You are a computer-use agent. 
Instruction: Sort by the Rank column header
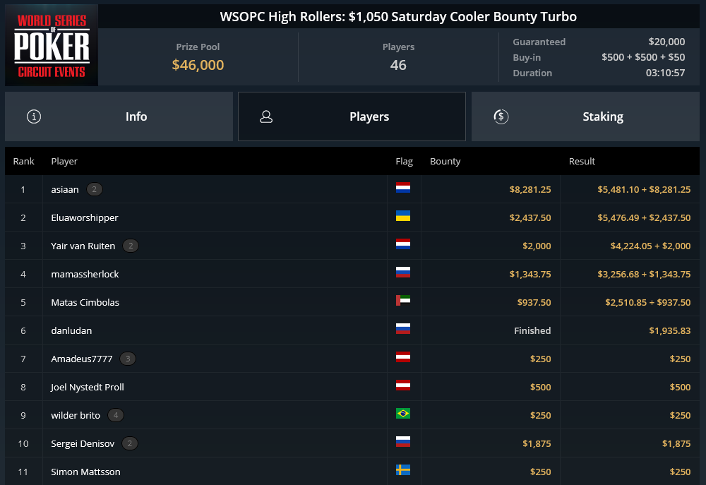click(x=23, y=161)
